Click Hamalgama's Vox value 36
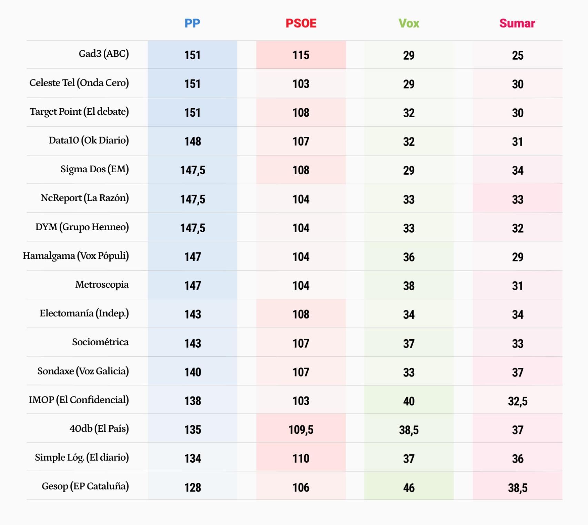Image resolution: width=588 pixels, height=525 pixels. [409, 257]
